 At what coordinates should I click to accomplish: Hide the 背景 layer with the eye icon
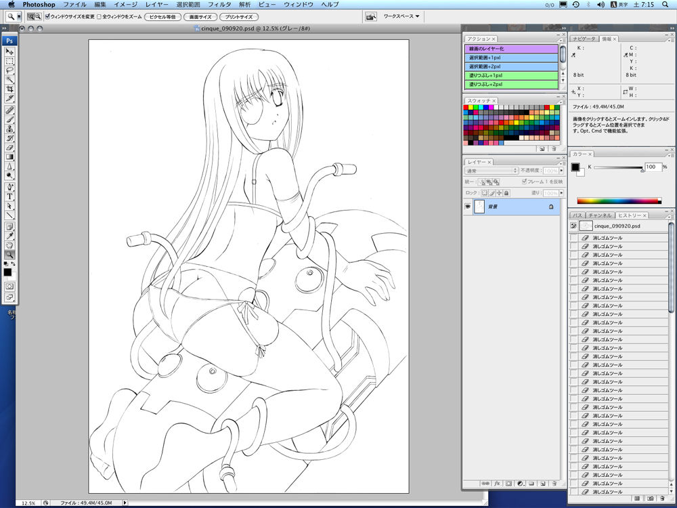[x=468, y=207]
